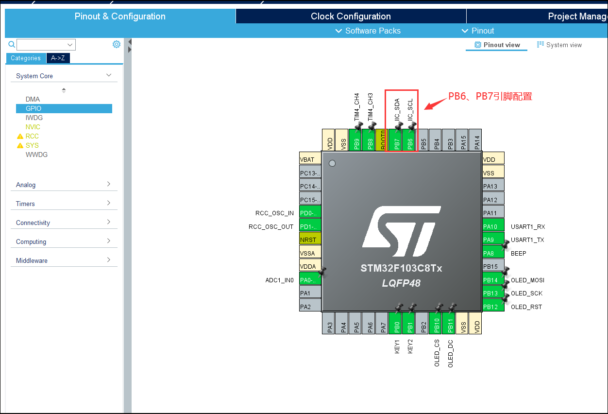Switch to Clock Configuration tab

tap(351, 17)
